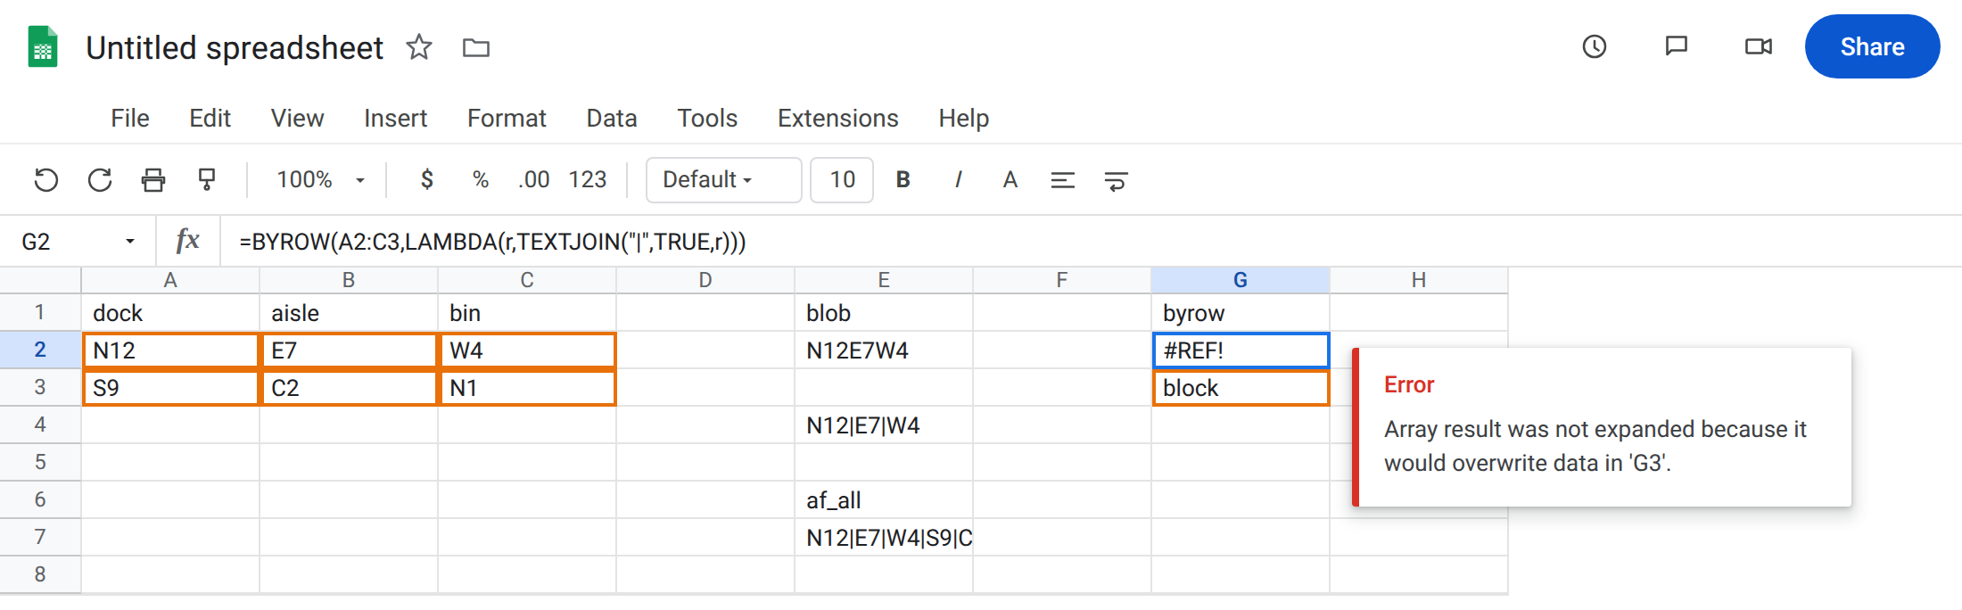This screenshot has height=610, width=1962.
Task: Click the fx function icon
Action: point(187,241)
